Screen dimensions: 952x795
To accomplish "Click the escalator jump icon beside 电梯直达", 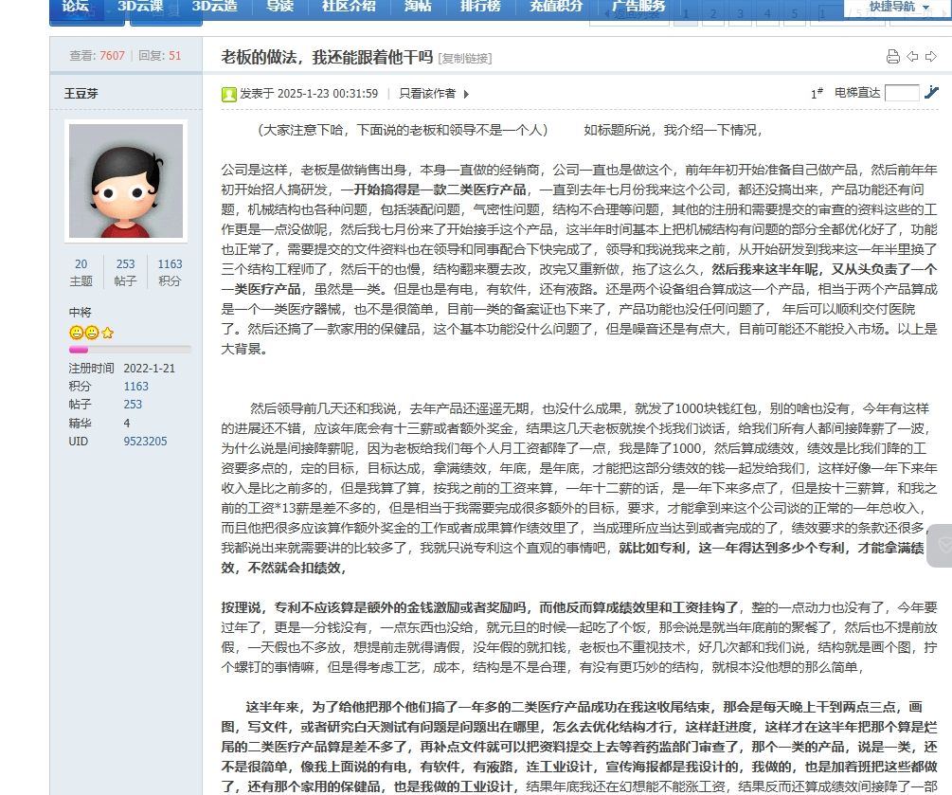I will coord(931,93).
